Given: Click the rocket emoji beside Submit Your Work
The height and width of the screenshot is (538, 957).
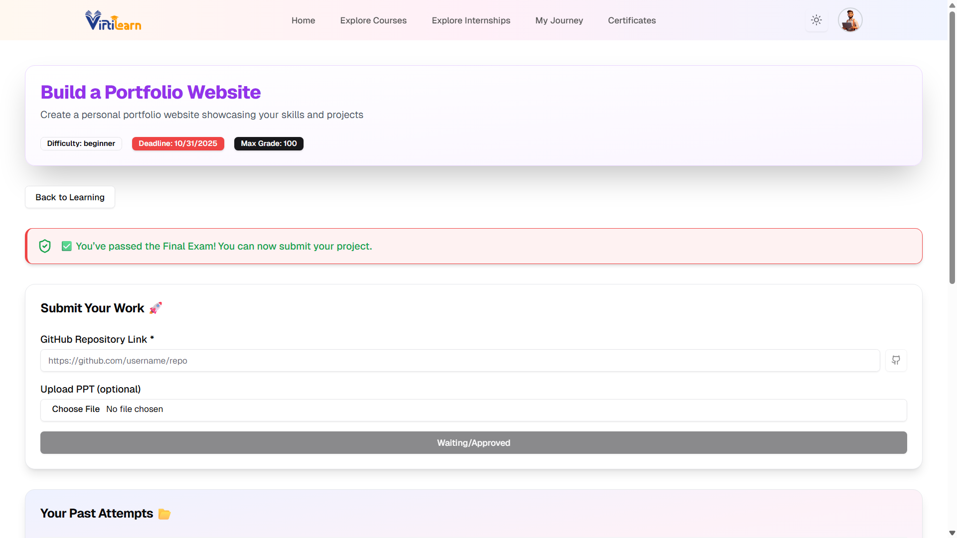Looking at the screenshot, I should (x=156, y=308).
